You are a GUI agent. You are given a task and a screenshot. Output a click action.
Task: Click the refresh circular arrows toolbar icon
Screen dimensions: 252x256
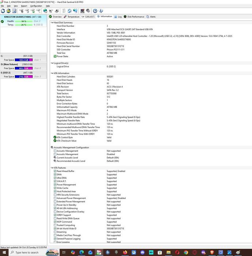tap(3, 11)
